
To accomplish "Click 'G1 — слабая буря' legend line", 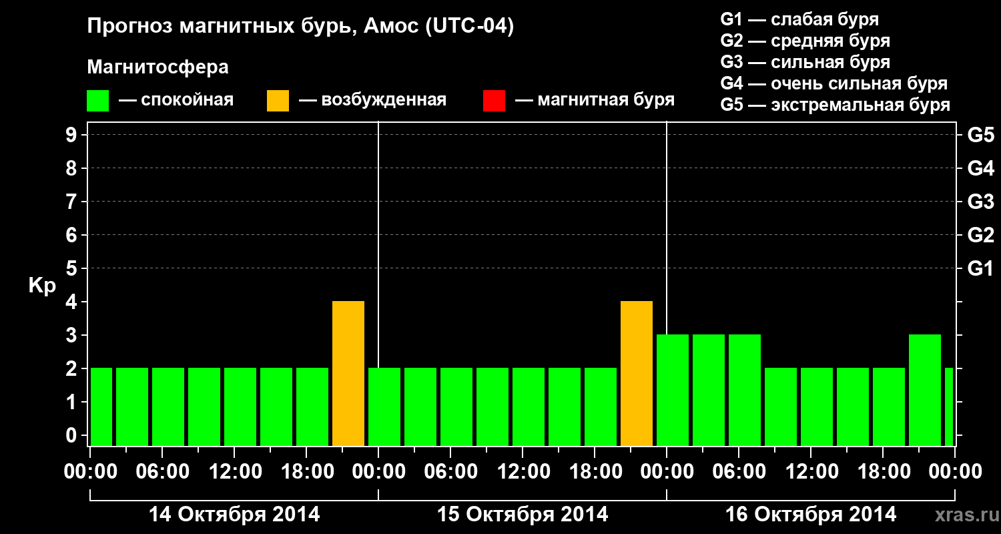I will pos(799,19).
